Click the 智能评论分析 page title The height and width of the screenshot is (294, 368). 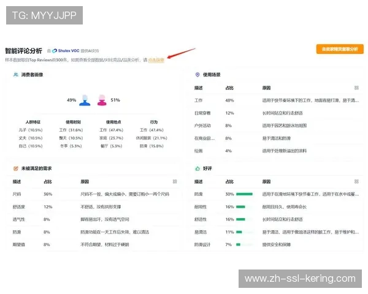pyautogui.click(x=23, y=51)
